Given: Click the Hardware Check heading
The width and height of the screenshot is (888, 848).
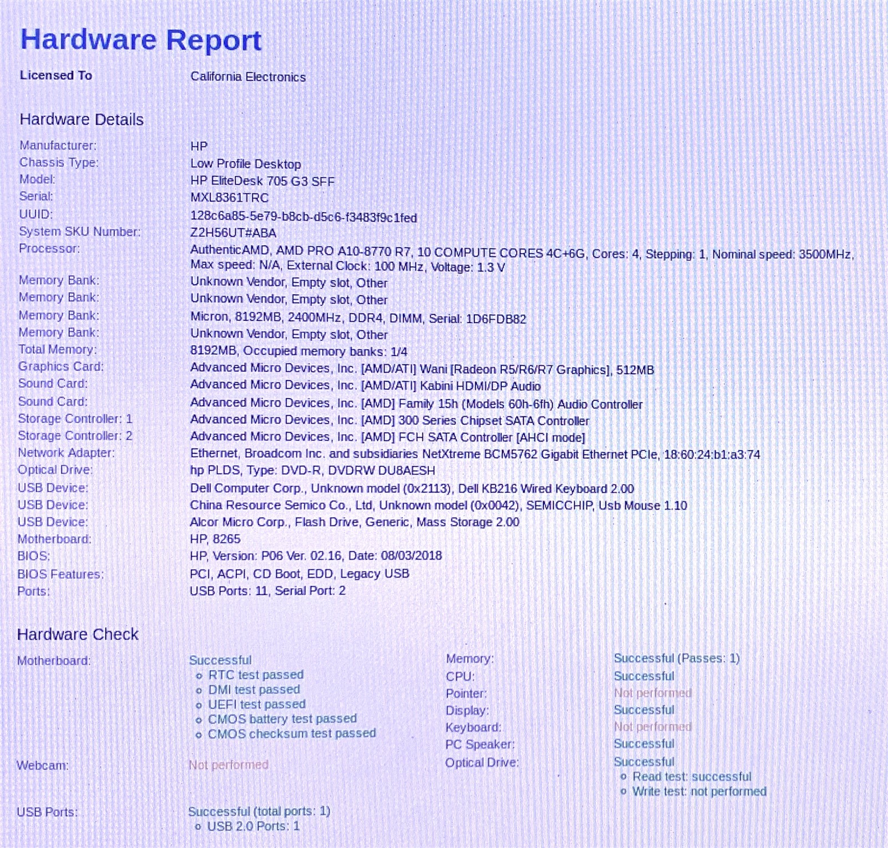Looking at the screenshot, I should coord(78,634).
